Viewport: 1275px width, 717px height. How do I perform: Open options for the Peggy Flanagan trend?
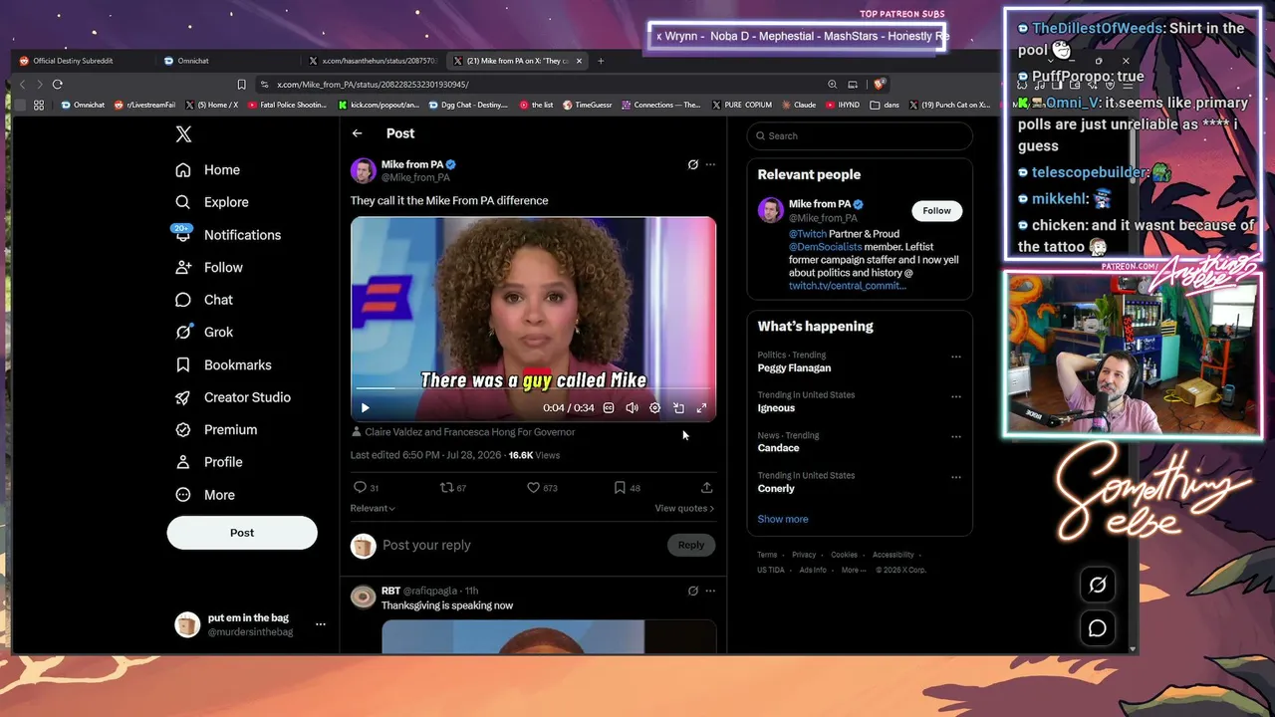pyautogui.click(x=956, y=357)
